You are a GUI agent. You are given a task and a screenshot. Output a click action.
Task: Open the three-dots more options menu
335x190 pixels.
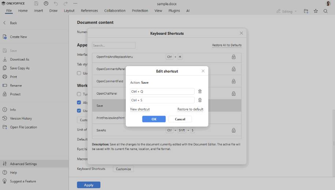click(76, 3)
